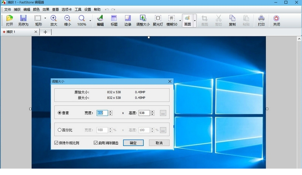Image resolution: width=302 pixels, height=175 pixels.
Task: Open the 效果 menu
Action: click(46, 9)
